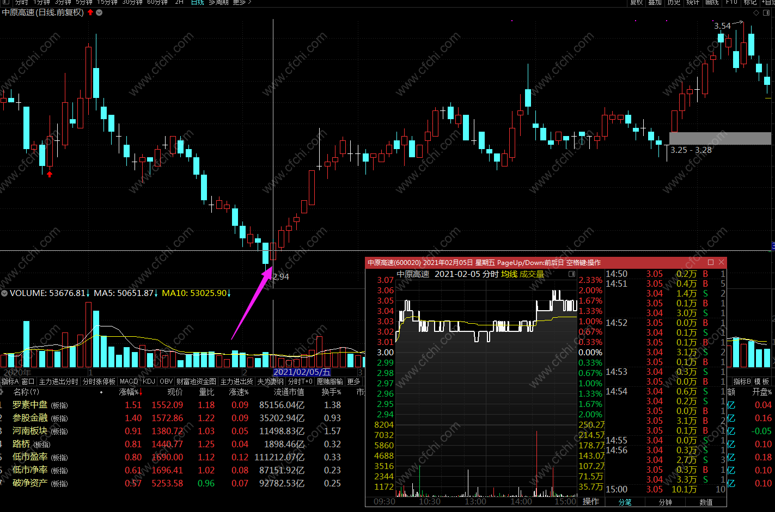This screenshot has height=512, width=775.
Task: Select 主力进出货 indicator
Action: click(236, 381)
